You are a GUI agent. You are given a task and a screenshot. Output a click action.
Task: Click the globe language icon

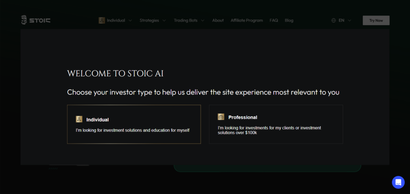tap(334, 20)
